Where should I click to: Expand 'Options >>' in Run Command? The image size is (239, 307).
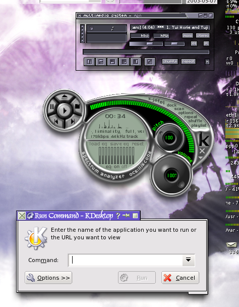pyautogui.click(x=48, y=278)
